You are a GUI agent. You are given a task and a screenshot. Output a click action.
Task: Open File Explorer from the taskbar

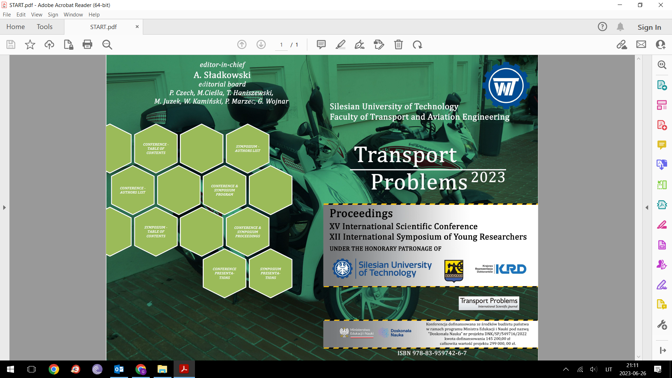tap(162, 369)
